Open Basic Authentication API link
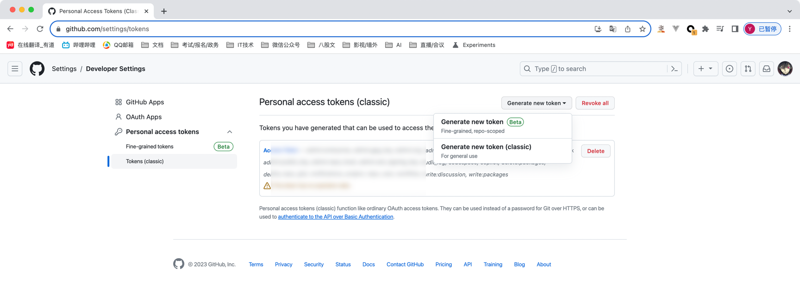The width and height of the screenshot is (800, 305). tap(335, 217)
